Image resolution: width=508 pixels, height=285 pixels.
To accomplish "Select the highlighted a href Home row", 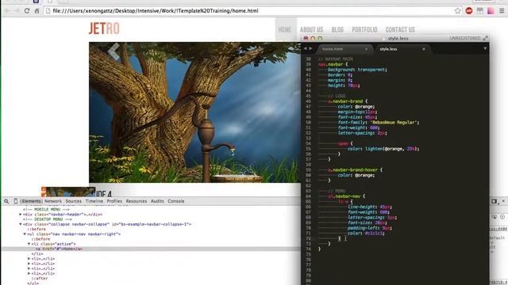I will point(152,249).
